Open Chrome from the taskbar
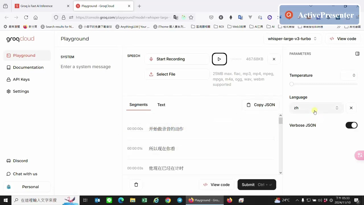This screenshot has width=364, height=205. 168,200
